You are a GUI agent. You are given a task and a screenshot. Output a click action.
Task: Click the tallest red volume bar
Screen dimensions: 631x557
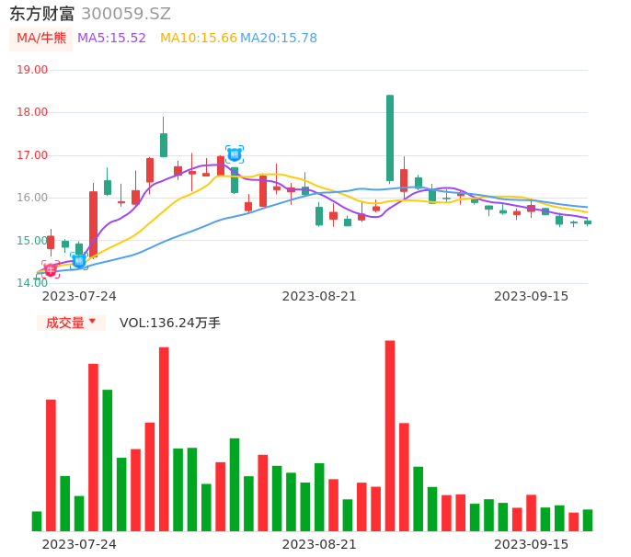click(390, 436)
